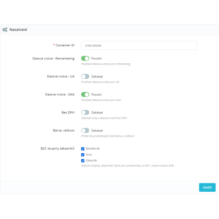Click the Zakázat label beside Bez DPH
Screen dimensions: 219x219
coord(97,112)
